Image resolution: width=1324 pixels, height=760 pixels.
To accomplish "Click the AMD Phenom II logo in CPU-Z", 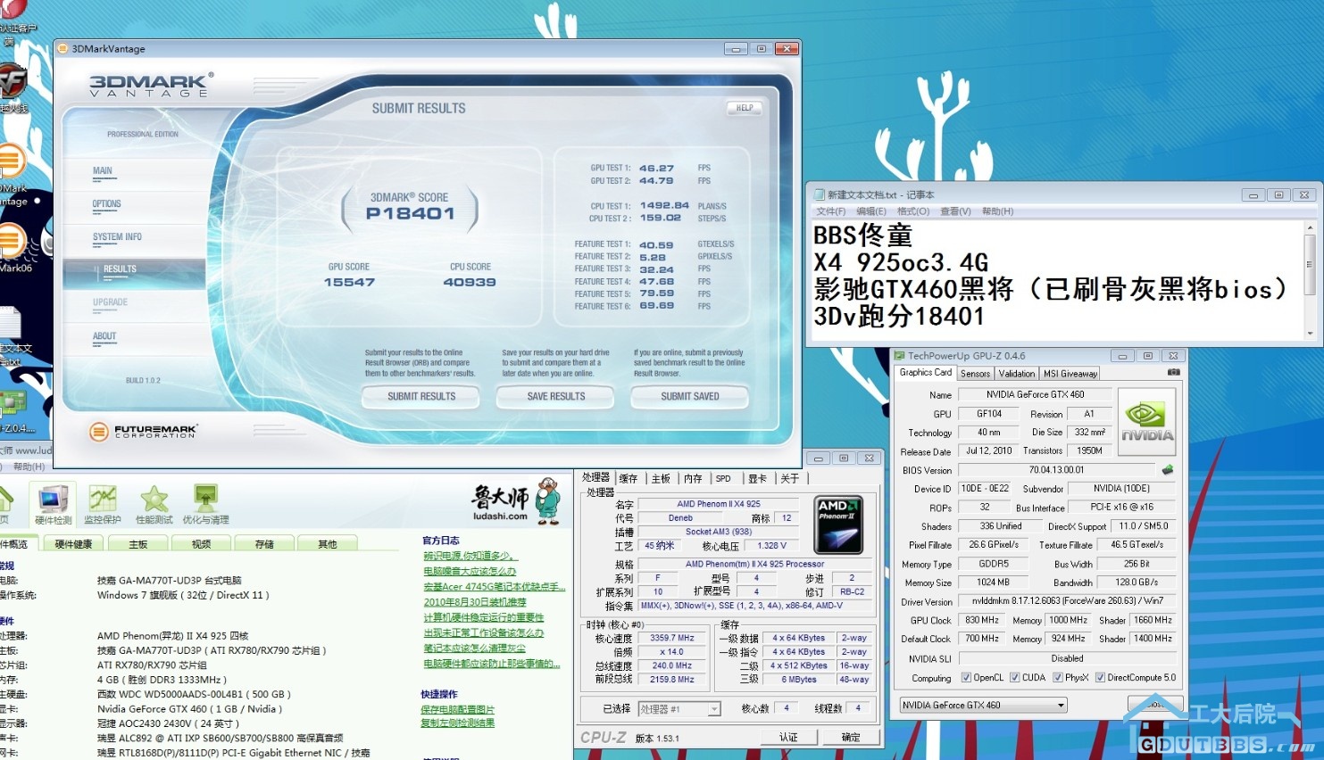I will [x=838, y=525].
